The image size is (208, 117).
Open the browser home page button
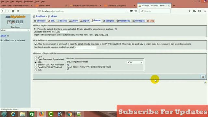click(x=18, y=11)
